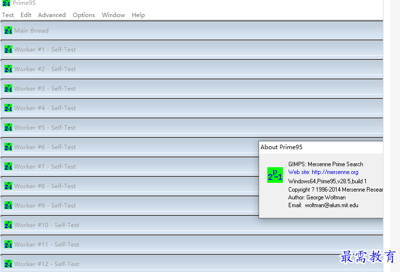Click the Copyright 1996-2014 line

pos(336,190)
